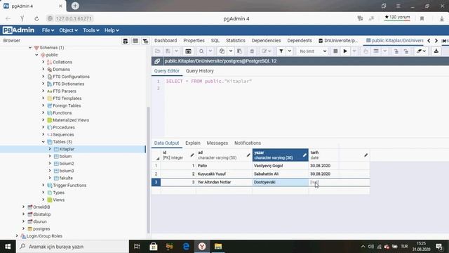The height and width of the screenshot is (253, 449).
Task: Open the Help menu
Action: [x=112, y=30]
